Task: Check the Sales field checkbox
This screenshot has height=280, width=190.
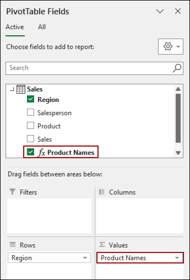Action: pyautogui.click(x=31, y=139)
